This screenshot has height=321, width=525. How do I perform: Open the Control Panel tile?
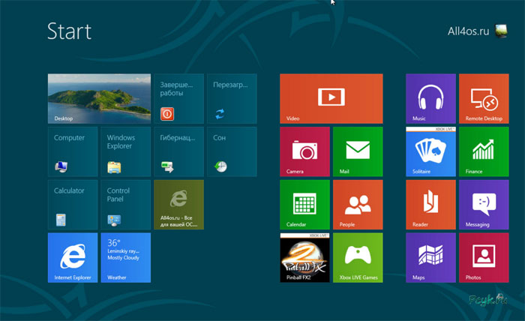[x=126, y=205]
